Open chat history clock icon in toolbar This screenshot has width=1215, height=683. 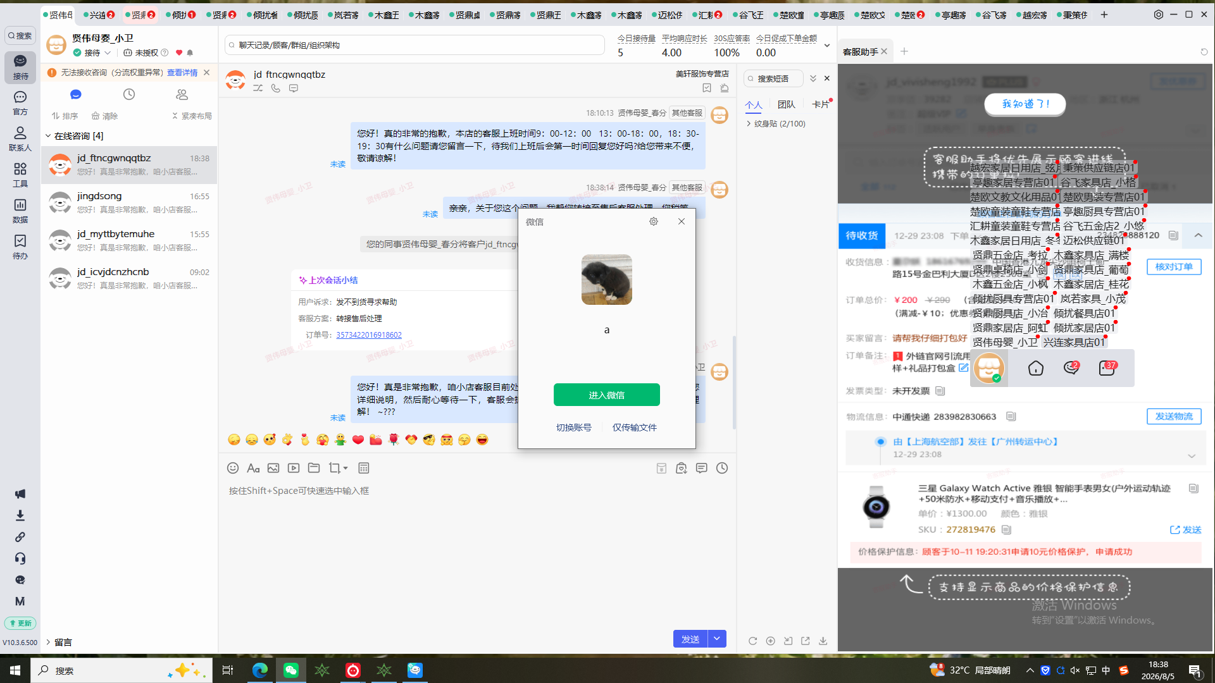[722, 468]
